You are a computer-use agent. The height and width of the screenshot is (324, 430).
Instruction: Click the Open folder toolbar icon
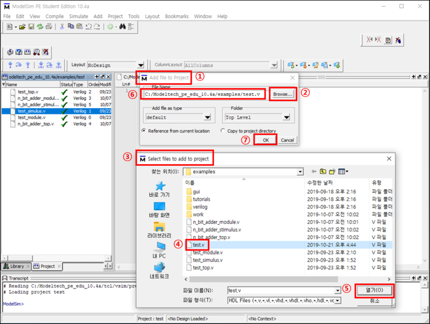[22, 27]
